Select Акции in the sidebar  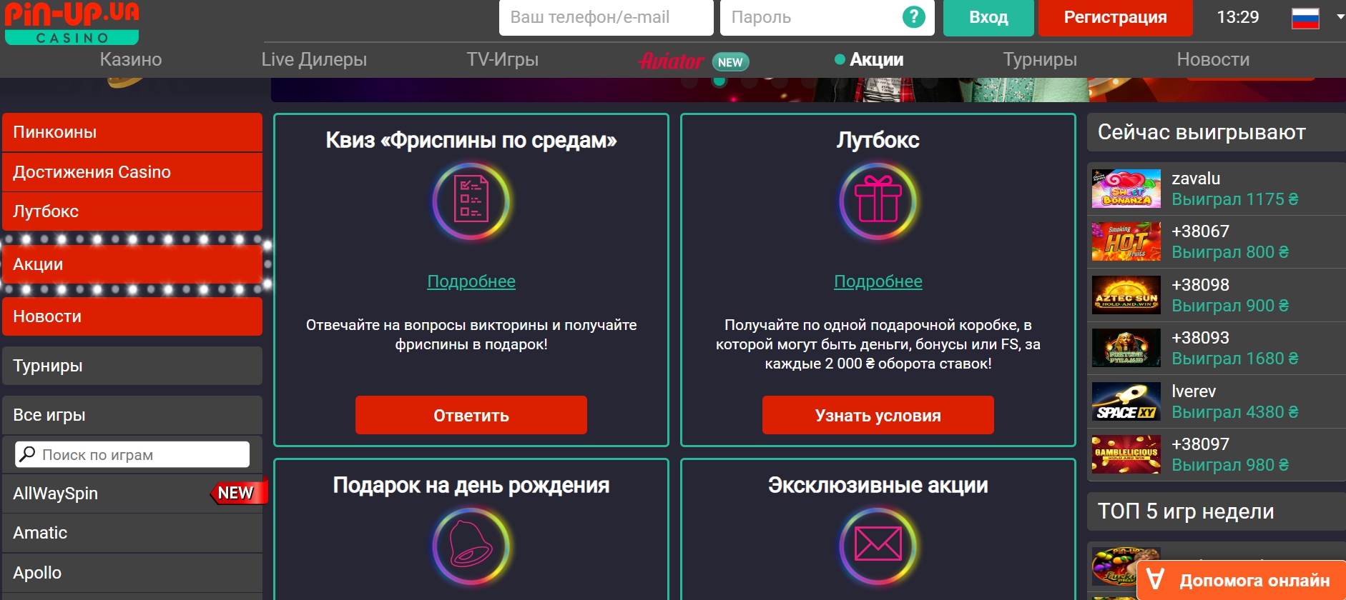pos(132,264)
